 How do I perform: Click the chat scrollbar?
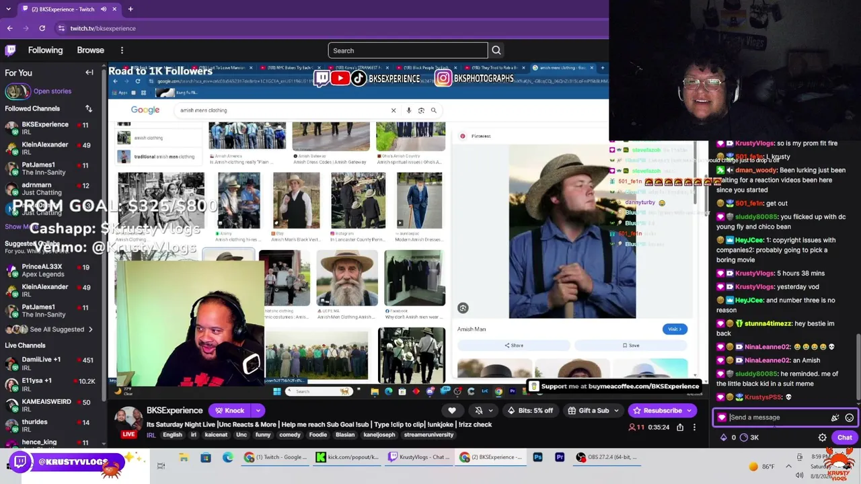857,368
